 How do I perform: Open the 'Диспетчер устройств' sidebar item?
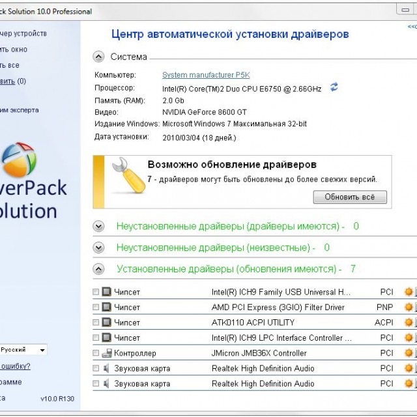[23, 33]
